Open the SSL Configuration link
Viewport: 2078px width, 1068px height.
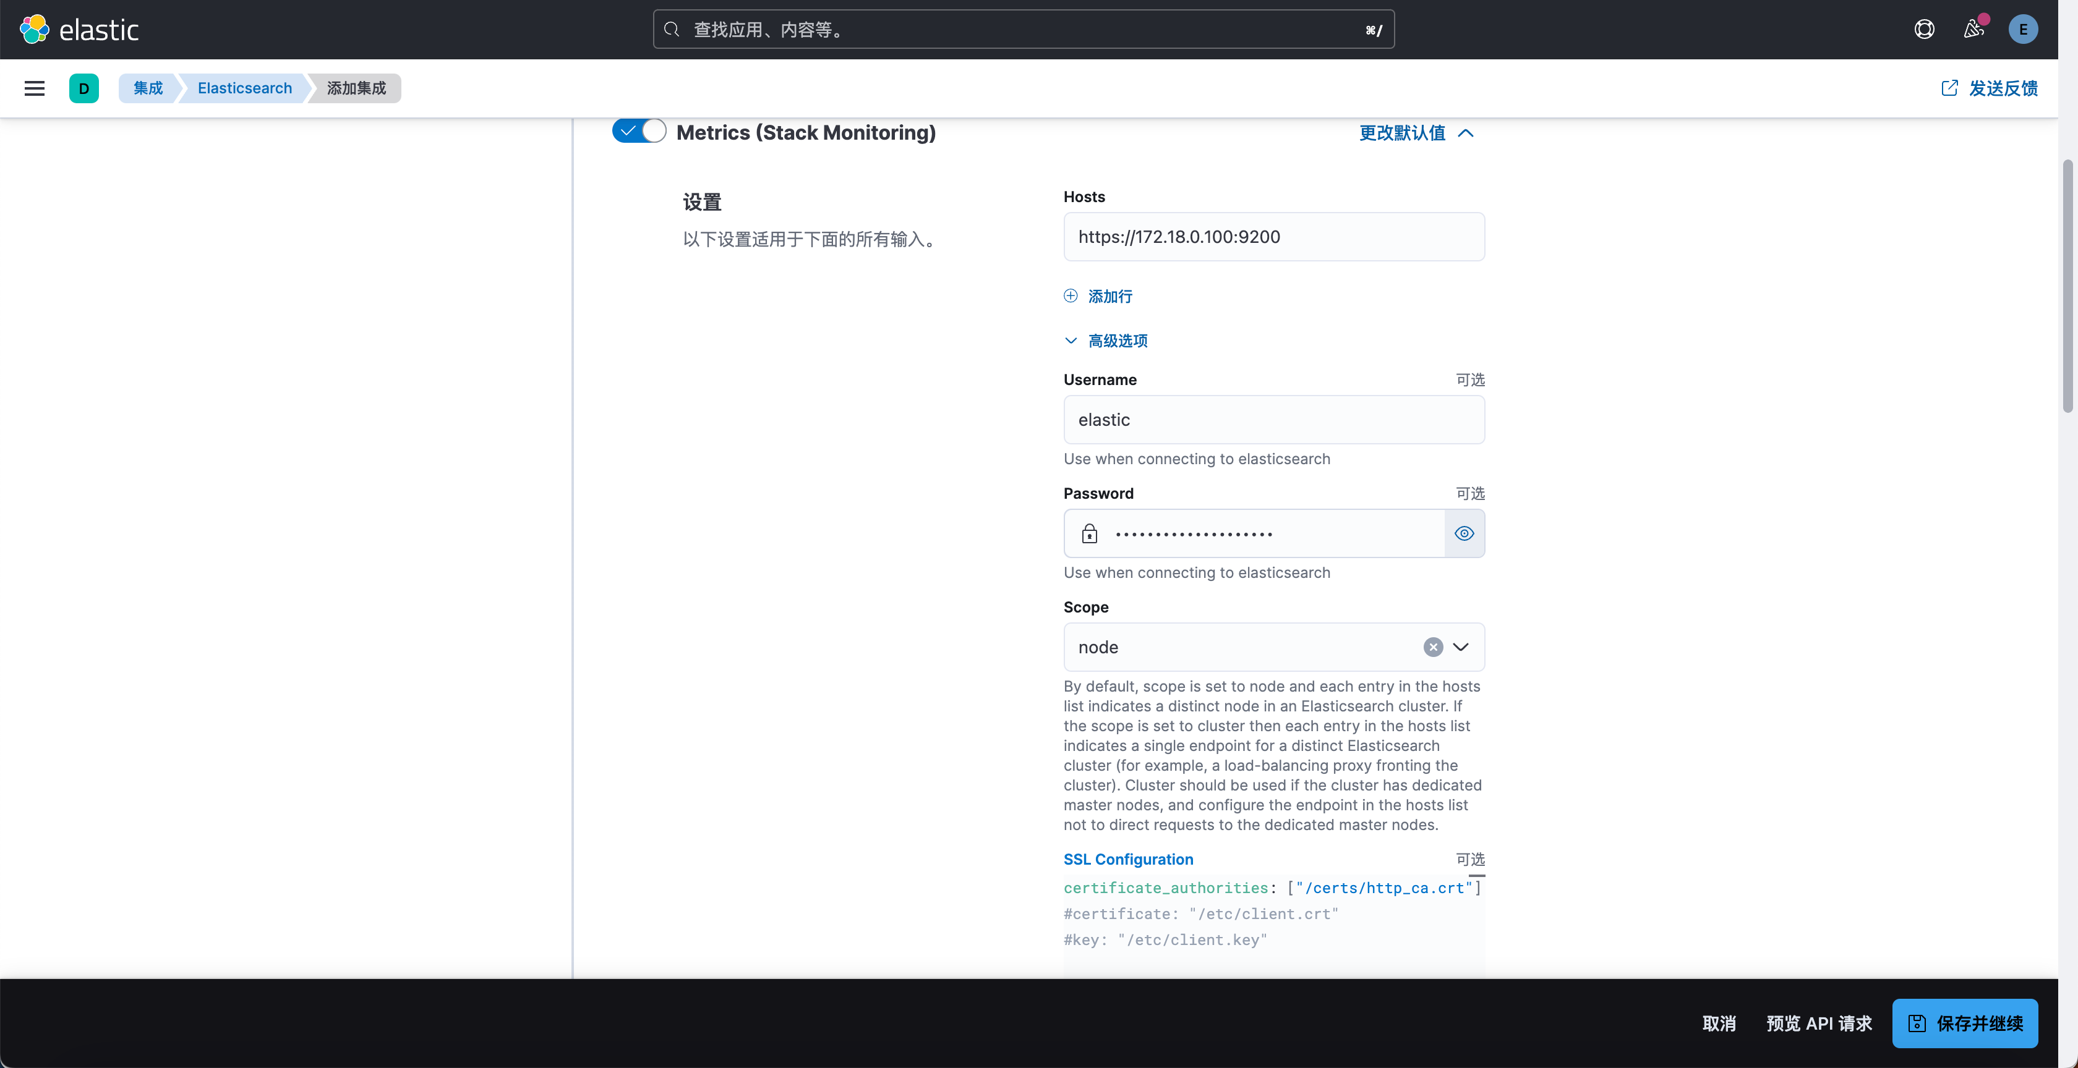(x=1127, y=859)
